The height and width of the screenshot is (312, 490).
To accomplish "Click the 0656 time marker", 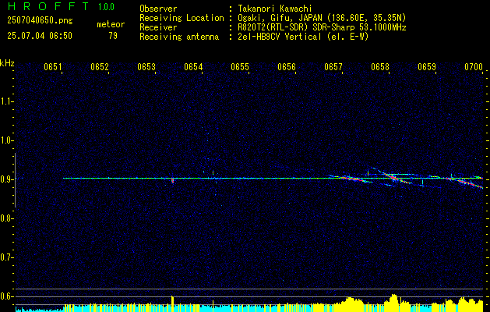I will pyautogui.click(x=287, y=67).
